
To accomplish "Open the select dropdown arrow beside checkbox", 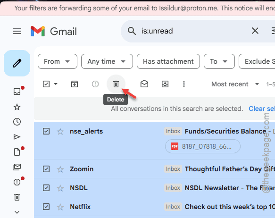I will tap(56, 84).
